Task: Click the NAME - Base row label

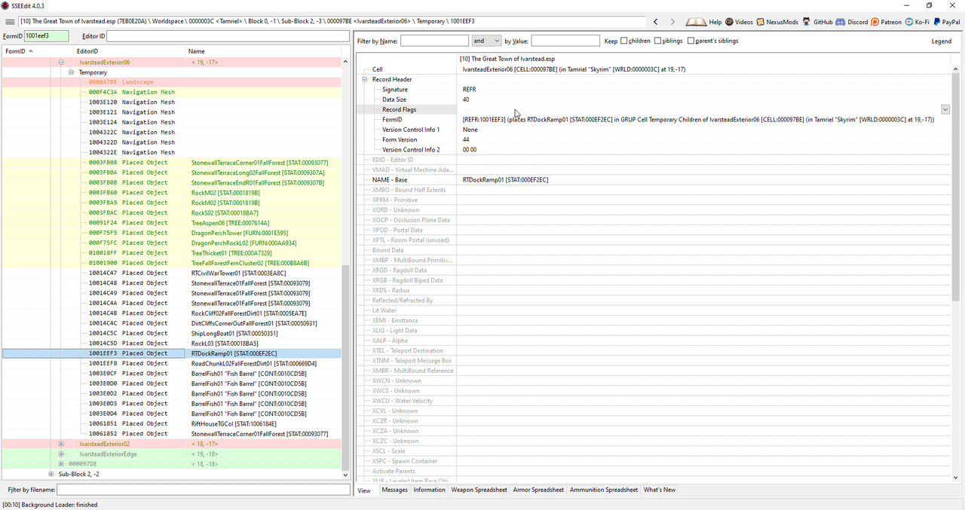Action: point(390,180)
